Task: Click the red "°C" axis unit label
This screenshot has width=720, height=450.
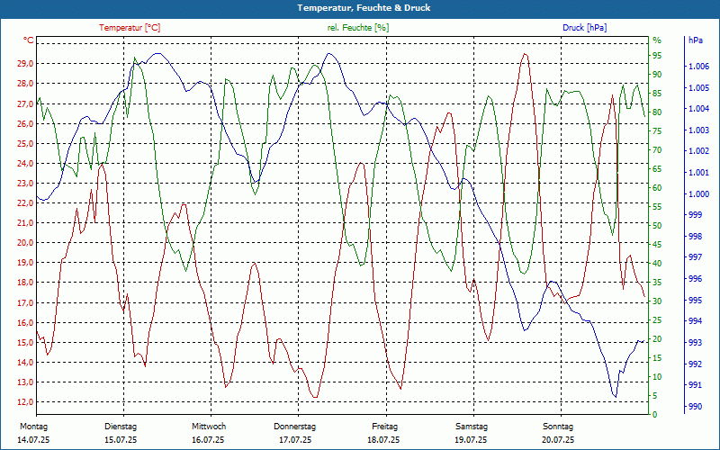Action: tap(29, 40)
